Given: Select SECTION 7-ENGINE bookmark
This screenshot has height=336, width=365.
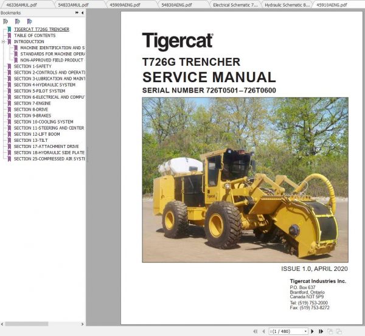Looking at the screenshot, I should click(32, 103).
